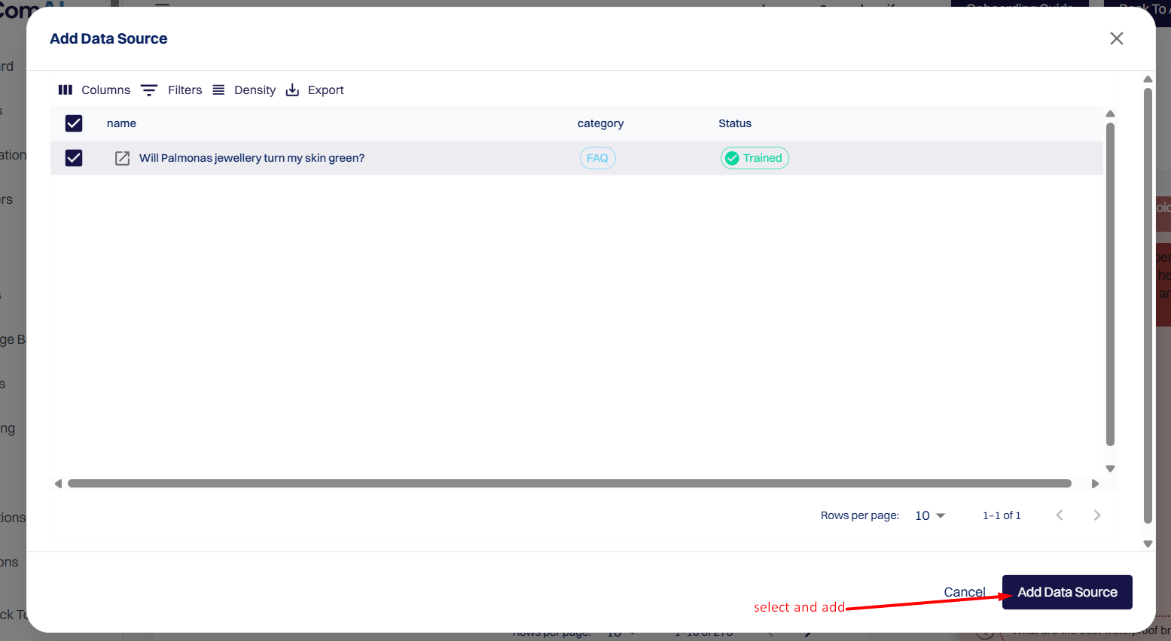Open external link icon for Palmonas row
This screenshot has width=1171, height=641.
point(122,158)
